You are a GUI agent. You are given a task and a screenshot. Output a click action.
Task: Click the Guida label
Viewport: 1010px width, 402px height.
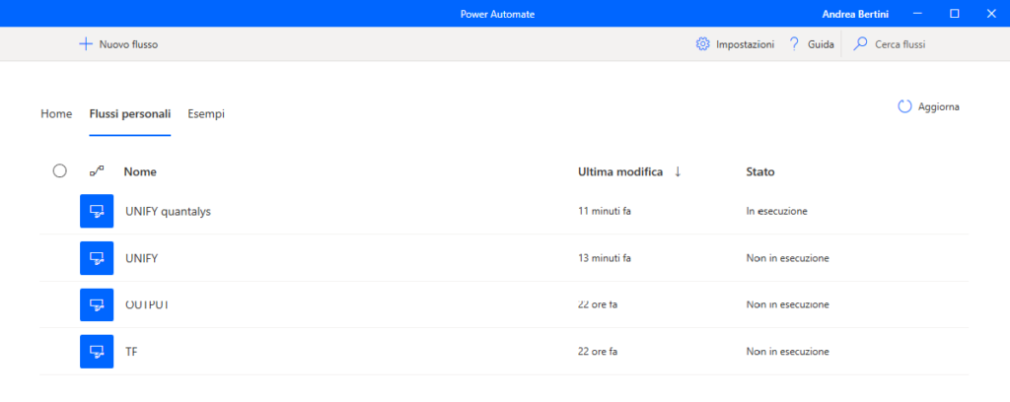click(x=821, y=44)
